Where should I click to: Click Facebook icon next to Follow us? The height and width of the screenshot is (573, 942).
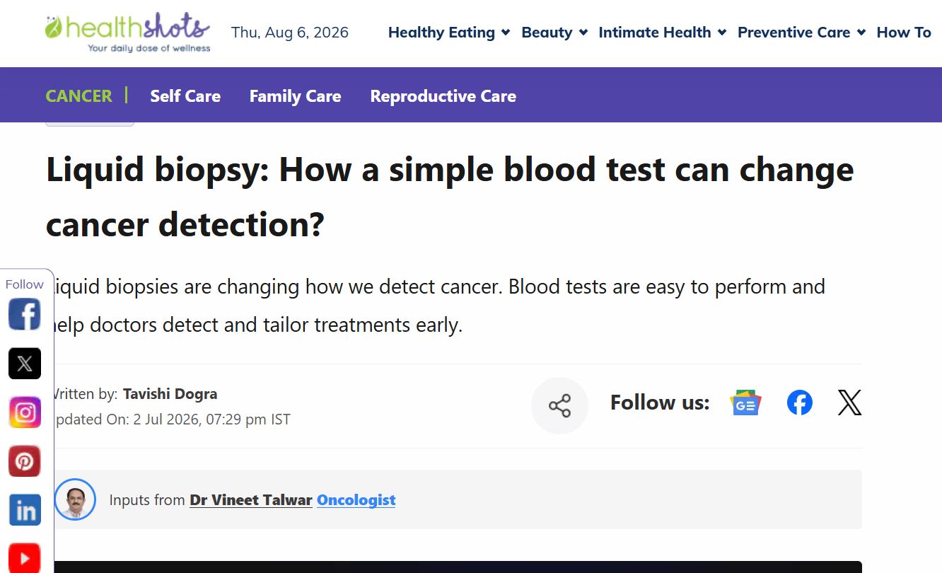[x=800, y=403]
